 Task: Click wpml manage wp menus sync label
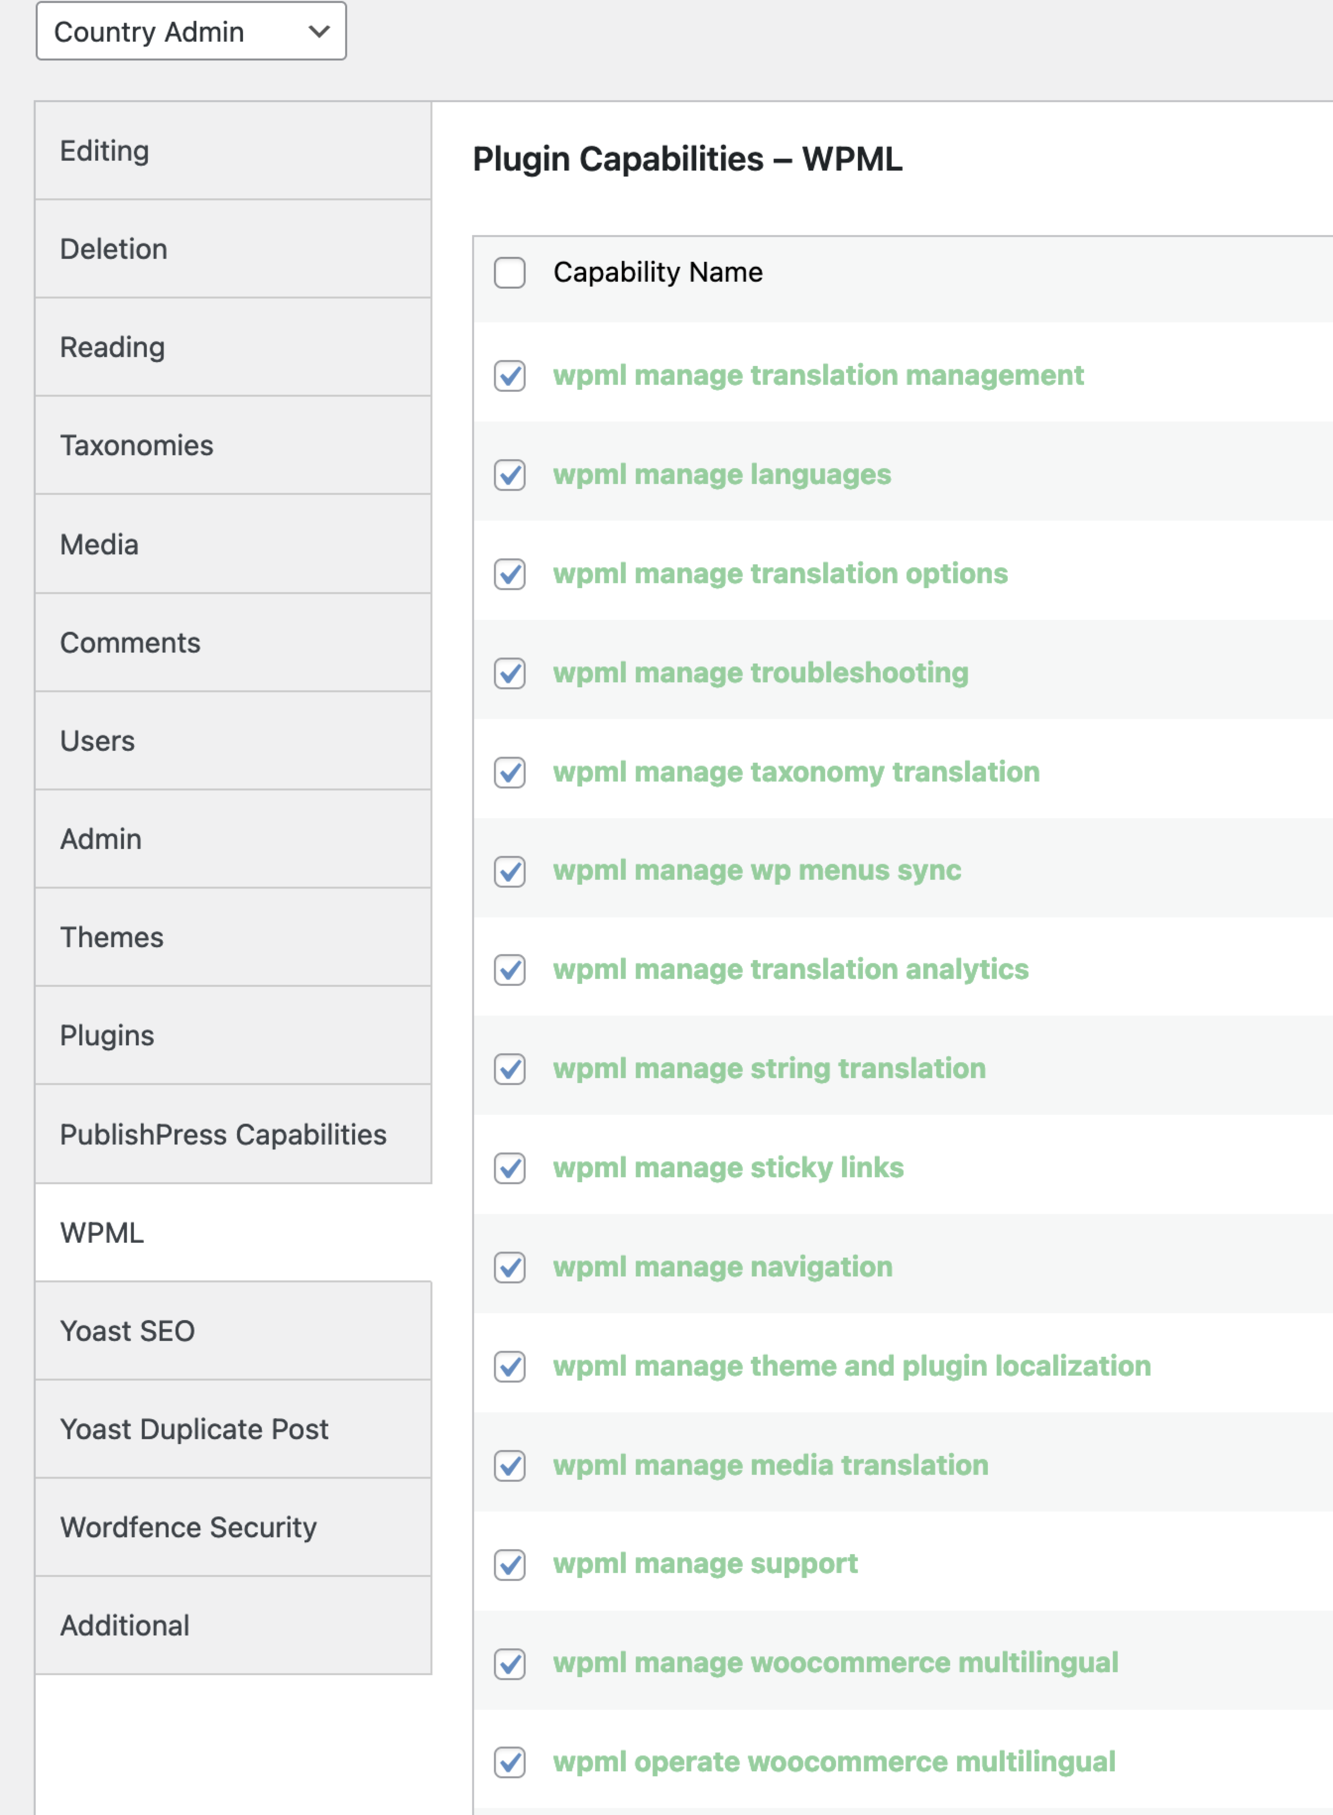pos(757,870)
